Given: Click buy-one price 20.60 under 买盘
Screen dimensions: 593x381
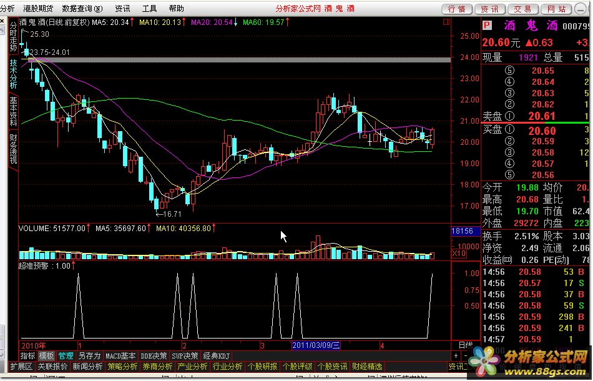Looking at the screenshot, I should pos(542,131).
